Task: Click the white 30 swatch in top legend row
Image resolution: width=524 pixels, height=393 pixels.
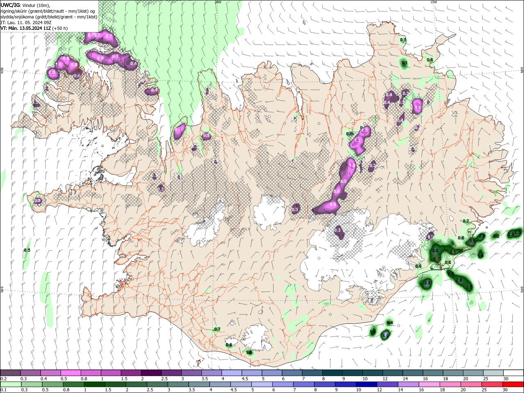Action: 513,373
